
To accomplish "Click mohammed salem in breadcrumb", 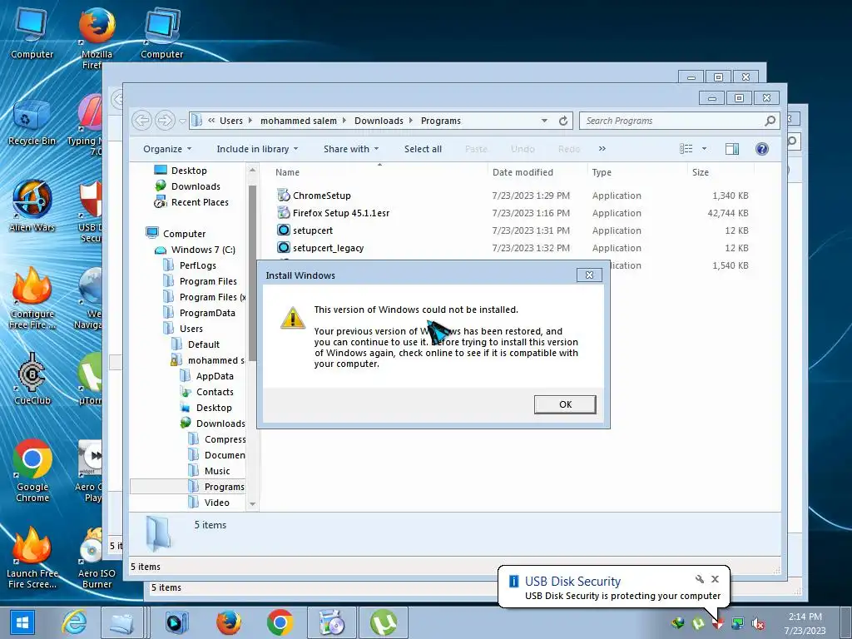I will click(299, 121).
